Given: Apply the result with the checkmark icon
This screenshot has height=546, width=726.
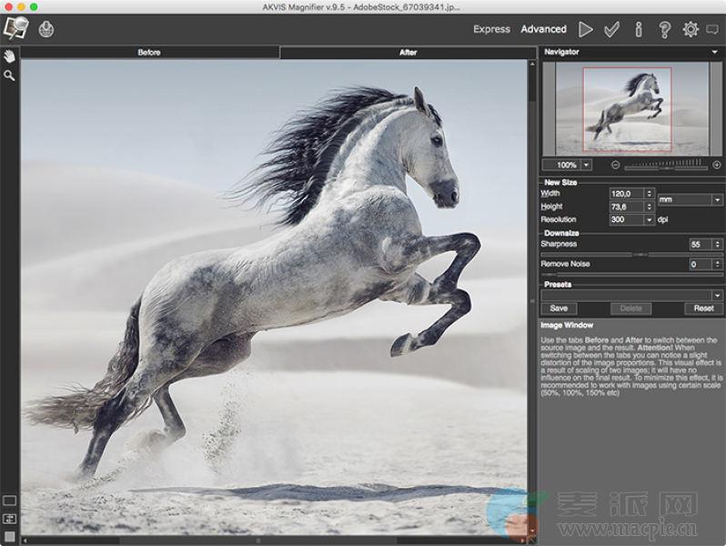Looking at the screenshot, I should pyautogui.click(x=612, y=29).
